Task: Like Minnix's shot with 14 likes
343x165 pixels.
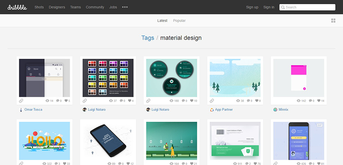Action: coord(319,101)
